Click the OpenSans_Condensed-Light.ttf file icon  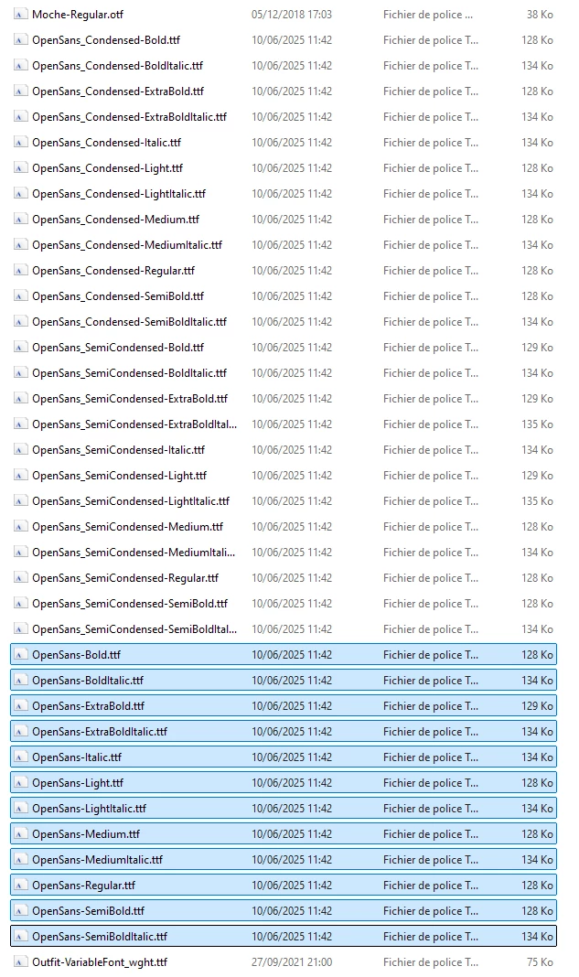[20, 167]
